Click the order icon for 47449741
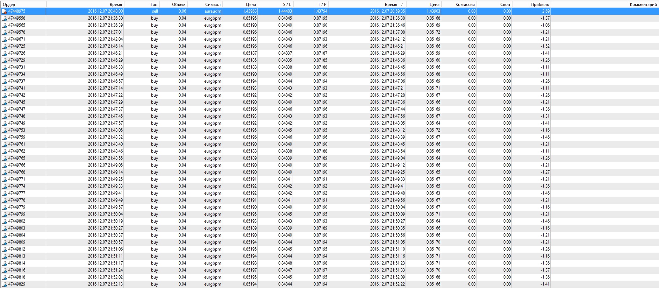659x288 pixels. 4,88
